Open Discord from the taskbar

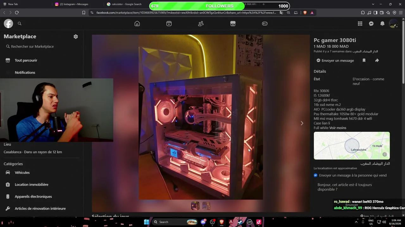(x=203, y=222)
